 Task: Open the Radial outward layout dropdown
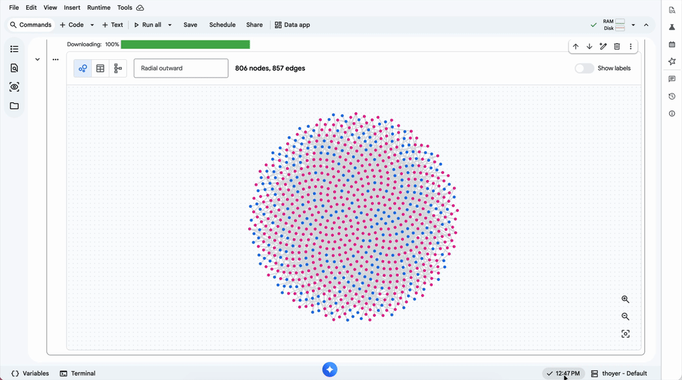(181, 68)
